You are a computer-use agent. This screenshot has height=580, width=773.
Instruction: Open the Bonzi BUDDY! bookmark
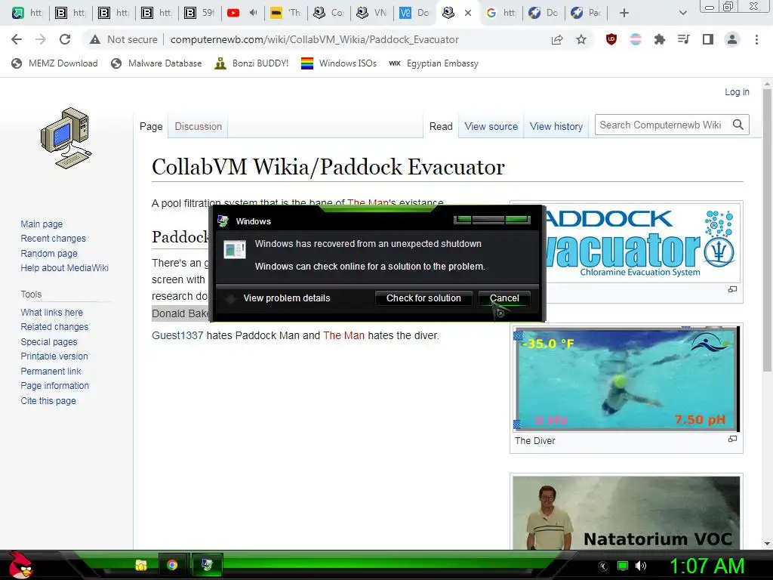click(251, 63)
